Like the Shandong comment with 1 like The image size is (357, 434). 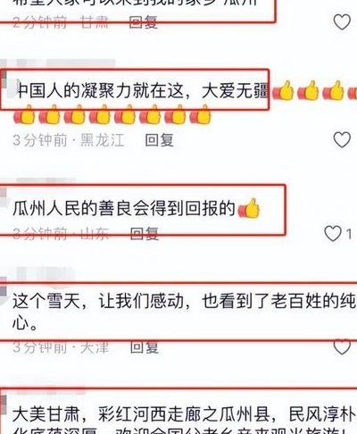click(333, 233)
